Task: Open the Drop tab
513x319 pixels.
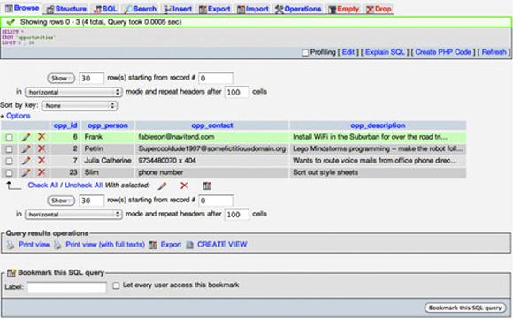Action: 379,9
